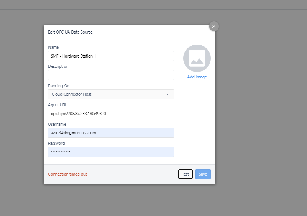Test the data source connection

point(186,174)
